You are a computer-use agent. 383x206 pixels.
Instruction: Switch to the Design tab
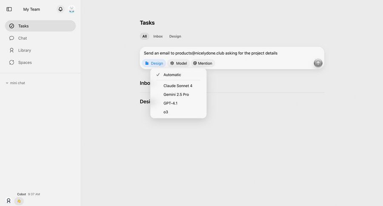pos(175,37)
